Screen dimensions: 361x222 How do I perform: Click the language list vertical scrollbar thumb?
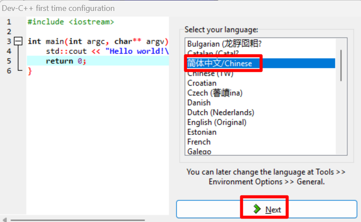341,65
